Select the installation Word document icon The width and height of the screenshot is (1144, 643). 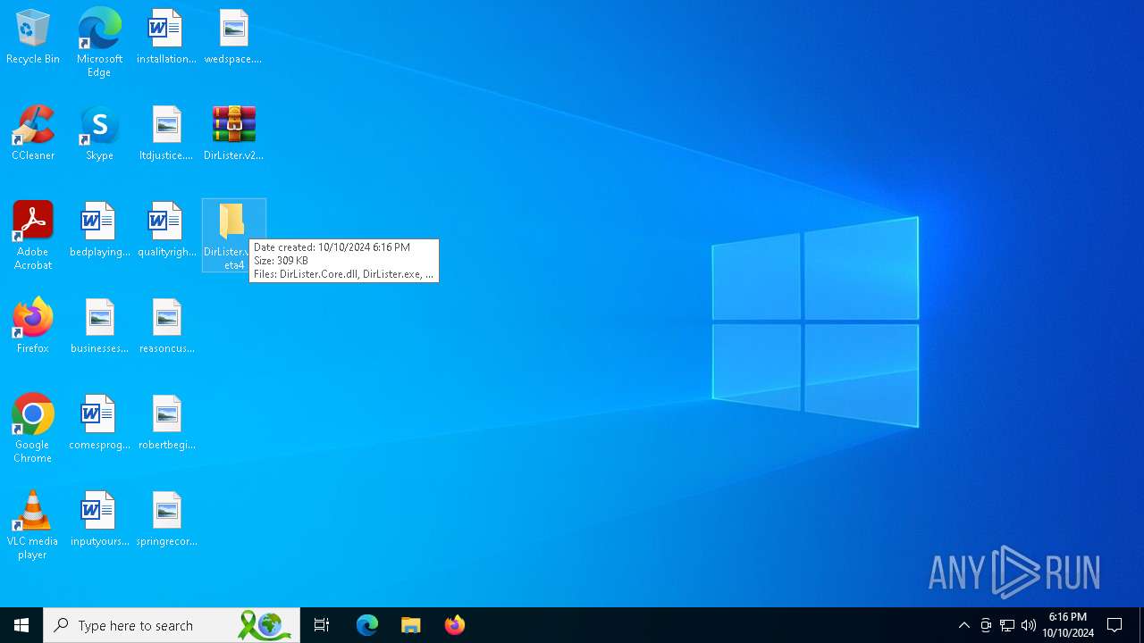[166, 38]
